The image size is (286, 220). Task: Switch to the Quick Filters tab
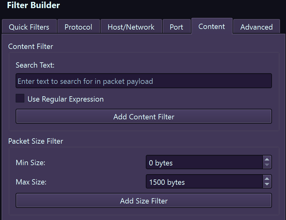coord(29,27)
